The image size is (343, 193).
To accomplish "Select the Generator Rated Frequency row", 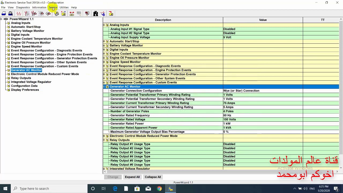I will coord(221,115).
